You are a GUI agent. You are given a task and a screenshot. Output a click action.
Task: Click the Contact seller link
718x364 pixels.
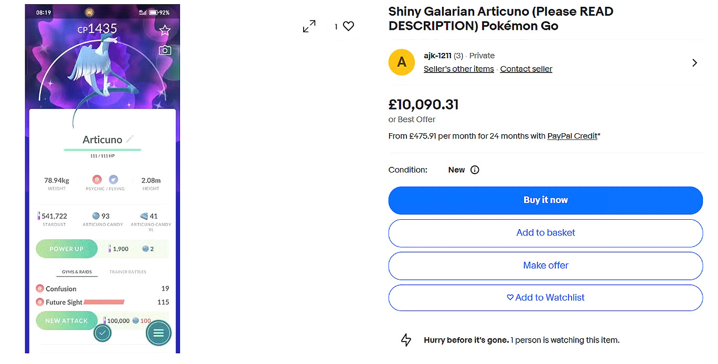[526, 69]
